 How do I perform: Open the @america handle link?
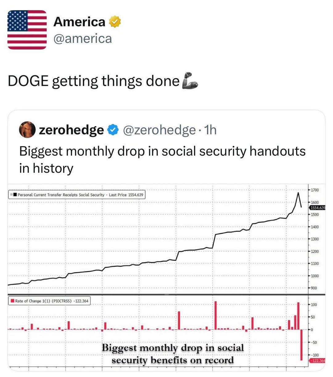click(x=83, y=39)
